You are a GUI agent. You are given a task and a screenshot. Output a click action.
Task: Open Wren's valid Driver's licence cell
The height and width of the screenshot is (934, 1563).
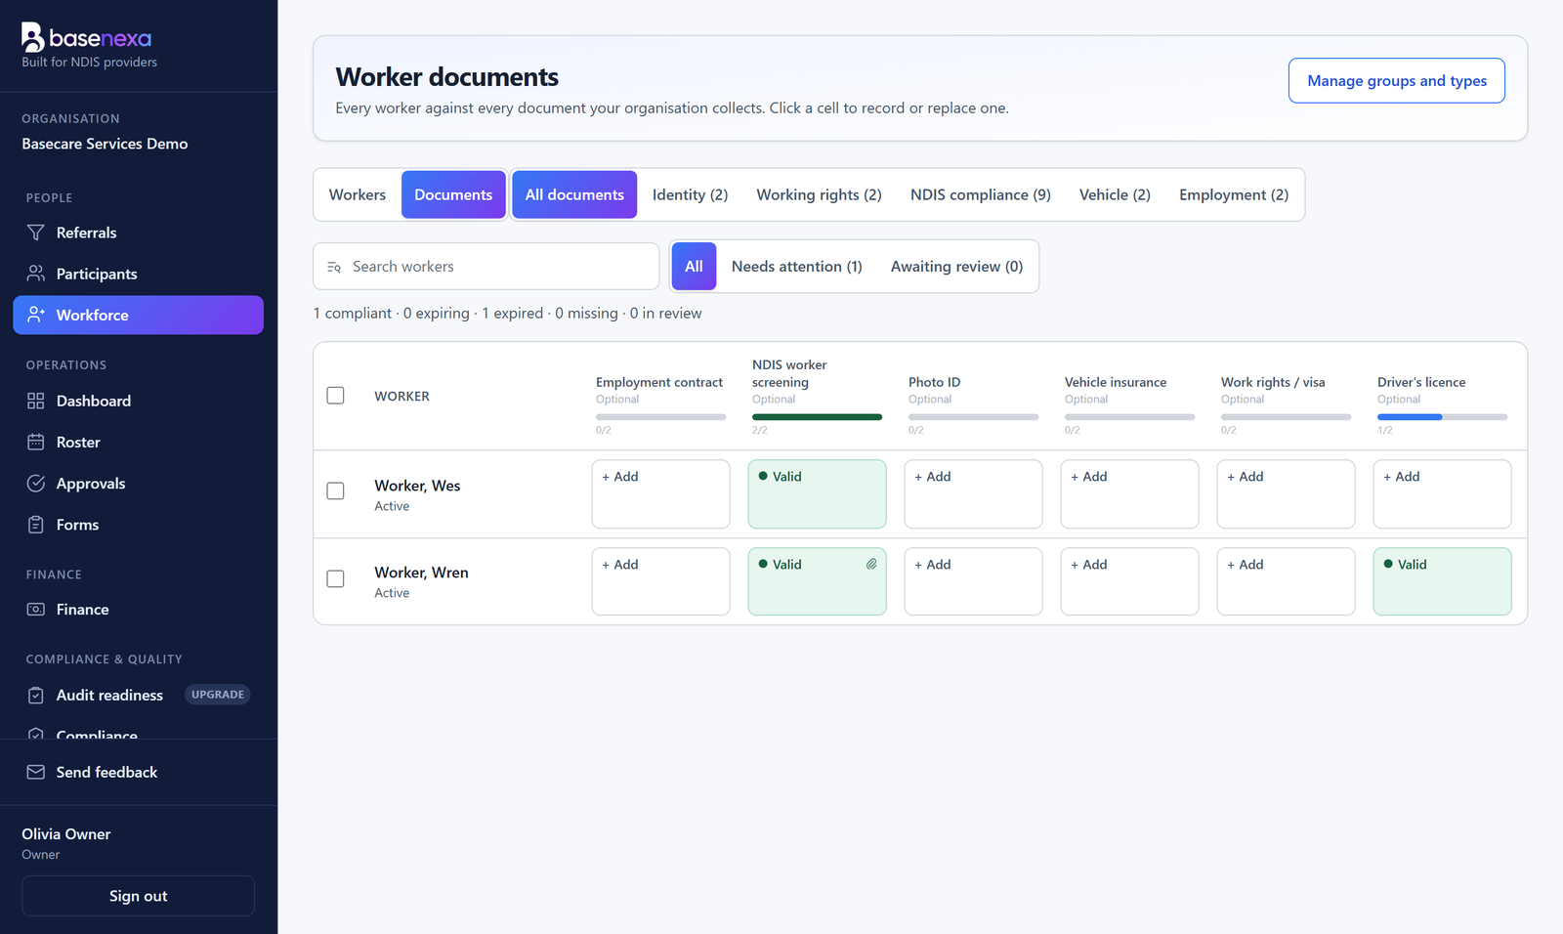coord(1442,581)
